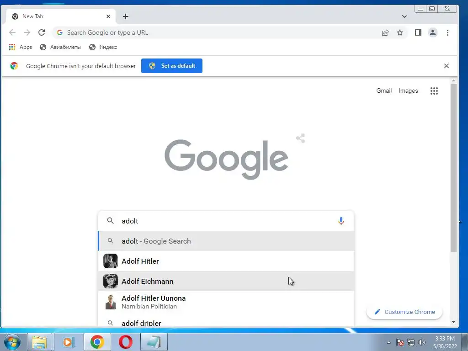Viewport: 468px width, 351px height.
Task: Open the media player taskbar icon
Action: 68,342
